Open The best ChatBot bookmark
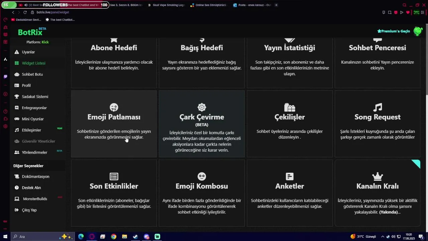The image size is (428, 241). point(60,20)
